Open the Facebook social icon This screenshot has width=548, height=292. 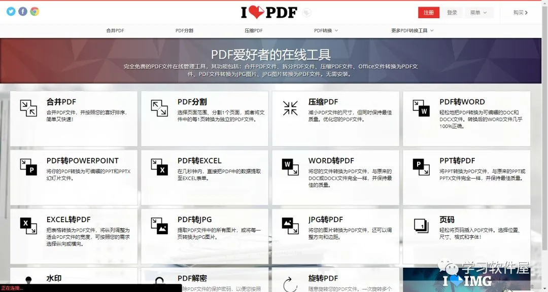pos(23,12)
